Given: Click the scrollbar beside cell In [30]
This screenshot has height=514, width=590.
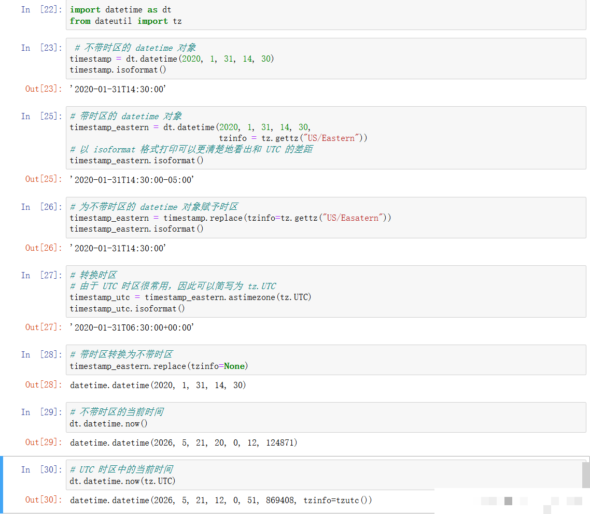Looking at the screenshot, I should point(586,475).
